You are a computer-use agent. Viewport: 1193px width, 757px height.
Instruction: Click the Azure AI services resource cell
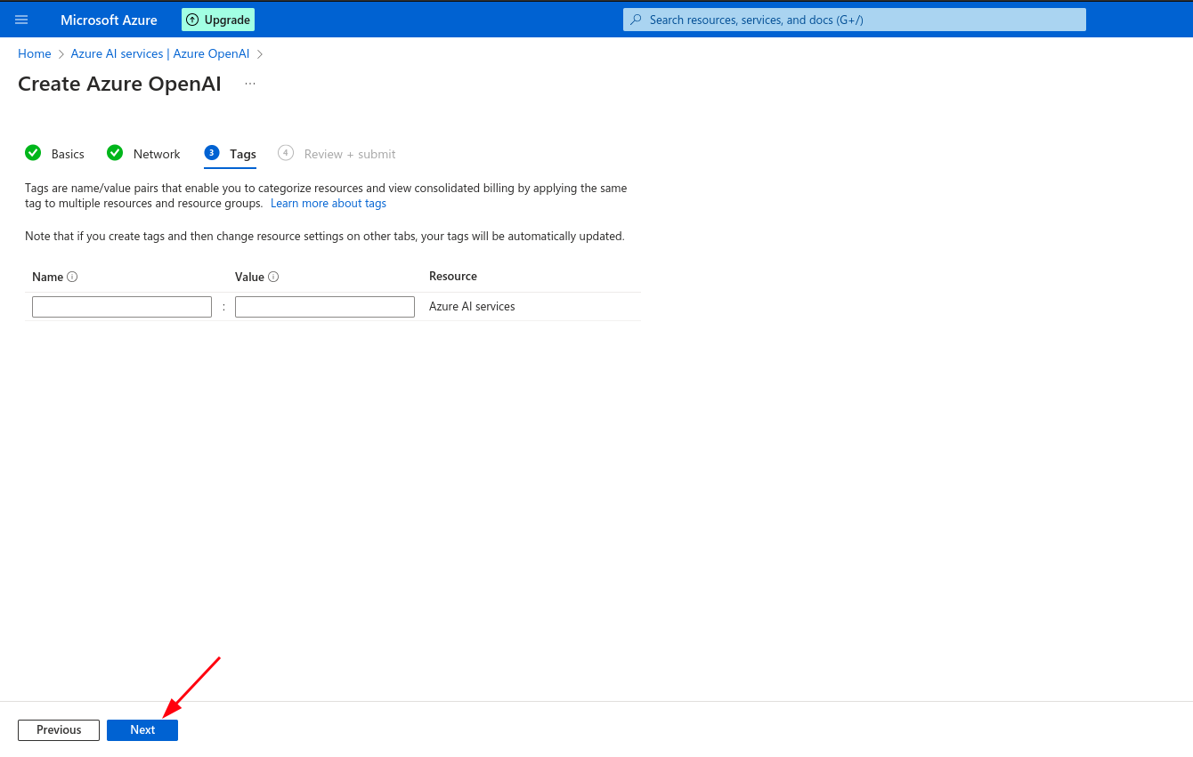pyautogui.click(x=472, y=306)
